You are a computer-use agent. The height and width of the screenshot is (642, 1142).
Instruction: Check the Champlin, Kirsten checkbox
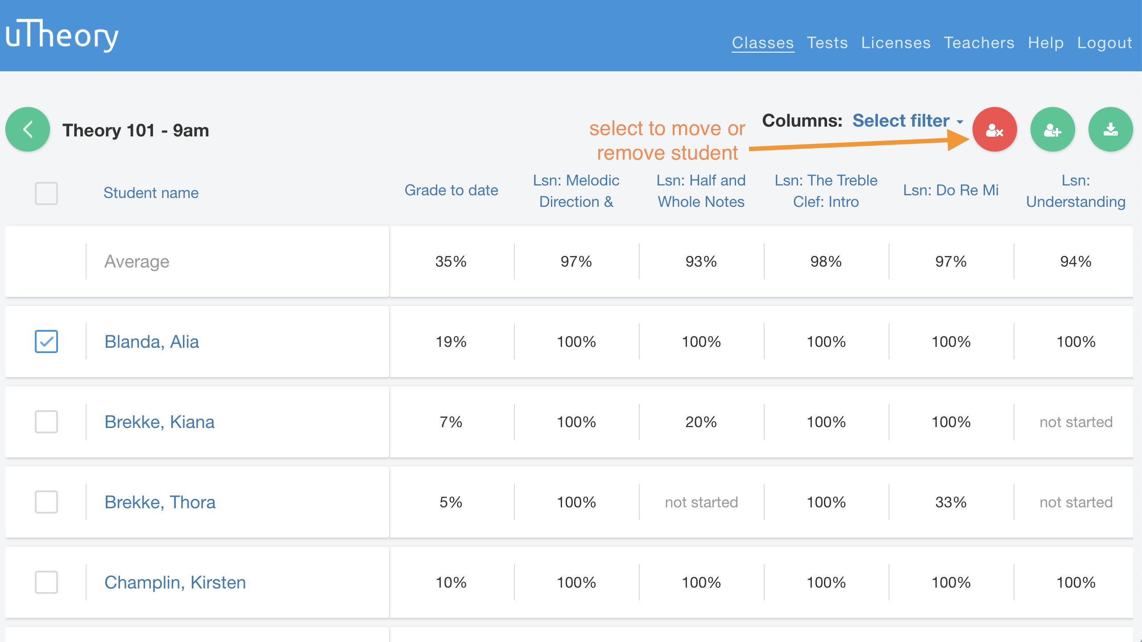point(46,582)
